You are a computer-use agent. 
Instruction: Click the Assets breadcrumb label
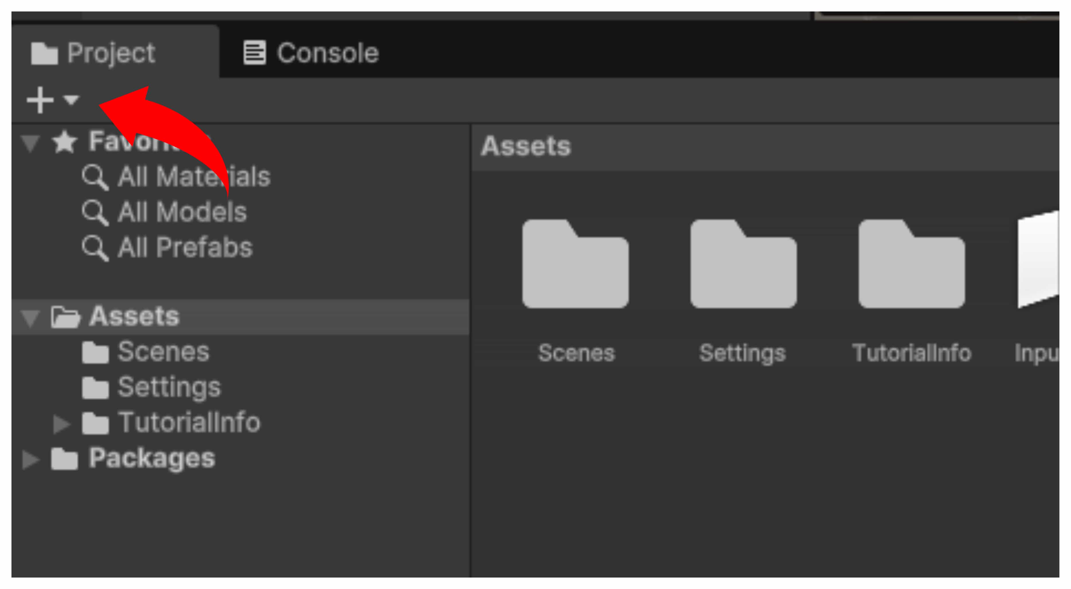(x=525, y=146)
